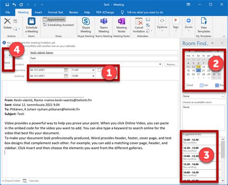The image size is (228, 185).
Task: Switch to the Appointment view
Action: [54, 19]
